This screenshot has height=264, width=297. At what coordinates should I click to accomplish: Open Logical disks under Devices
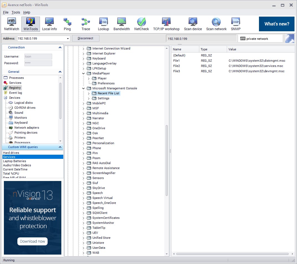point(24,103)
